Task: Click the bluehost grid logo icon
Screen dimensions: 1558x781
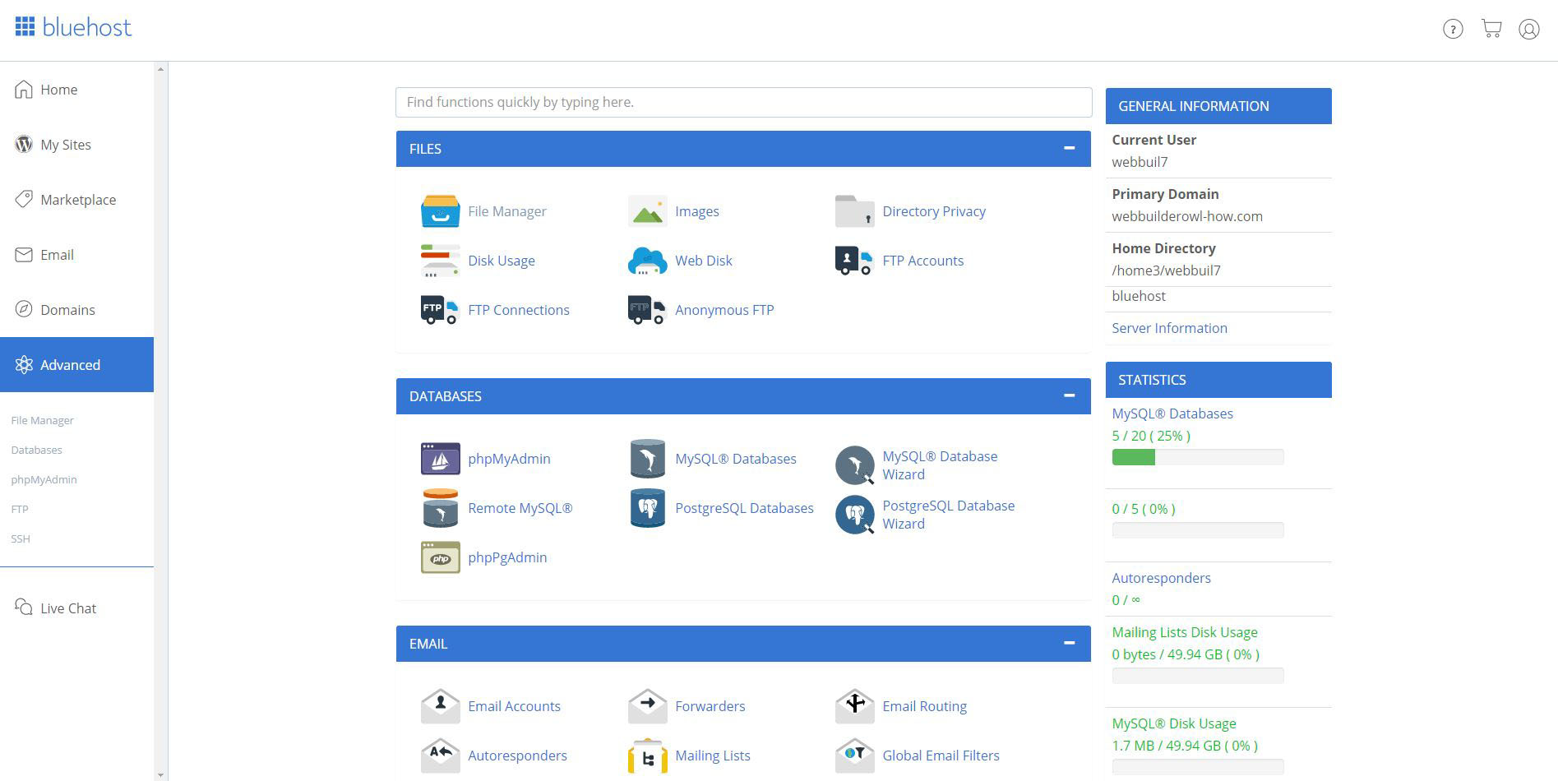Action: (x=25, y=27)
